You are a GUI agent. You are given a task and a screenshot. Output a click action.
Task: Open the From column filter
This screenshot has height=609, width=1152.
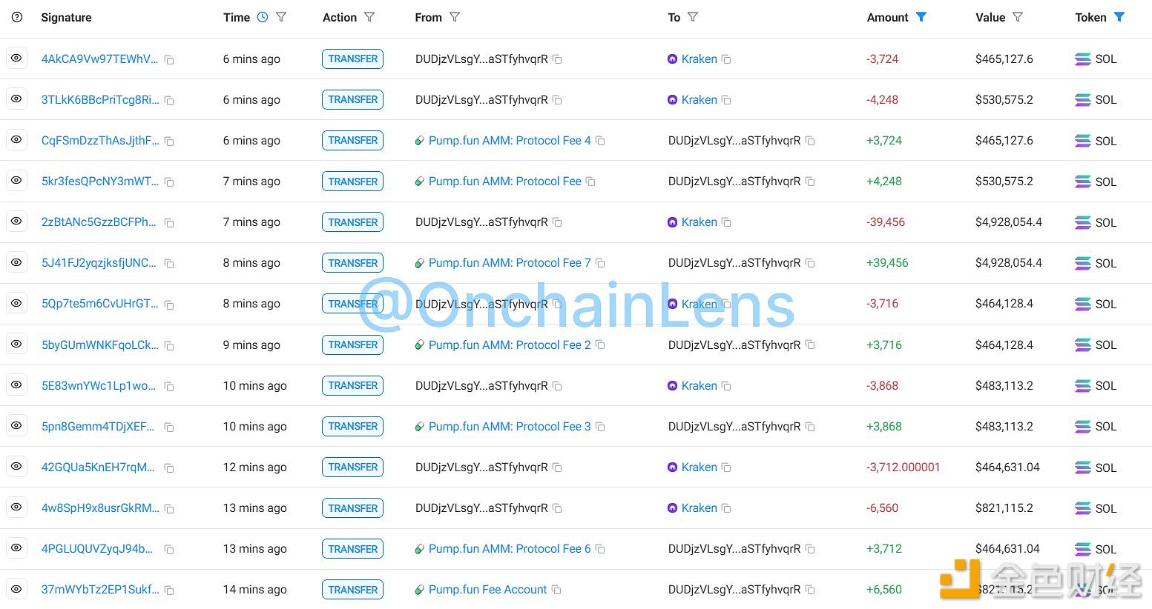(455, 17)
